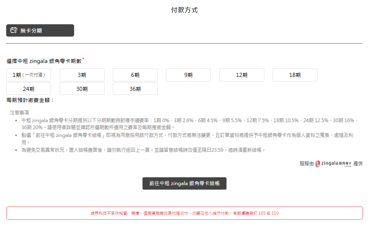Screen dimensions: 369x225
Task: Click the calendar icon on 無卡分期 tab
Action: point(14,30)
